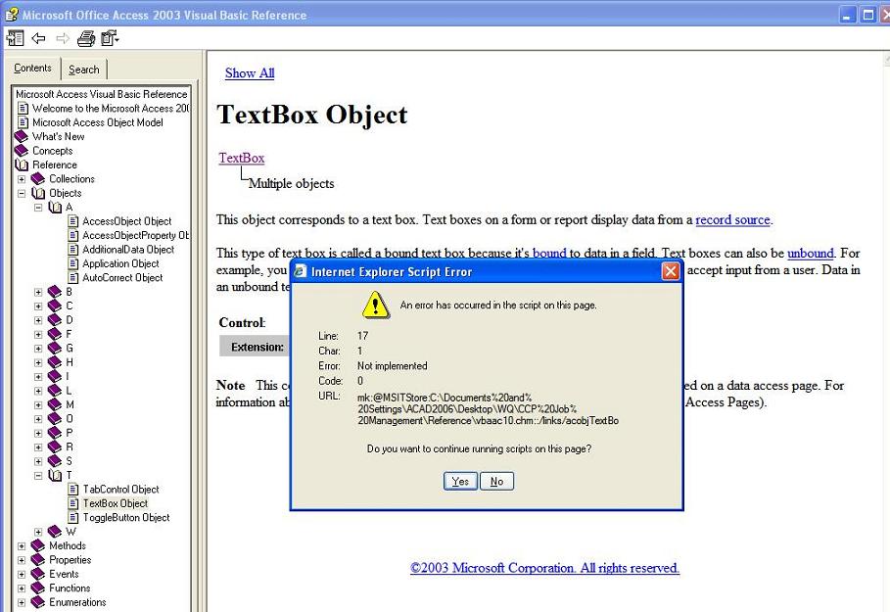Close the Internet Explorer Script Error dialog
This screenshot has height=612, width=890.
coord(671,271)
